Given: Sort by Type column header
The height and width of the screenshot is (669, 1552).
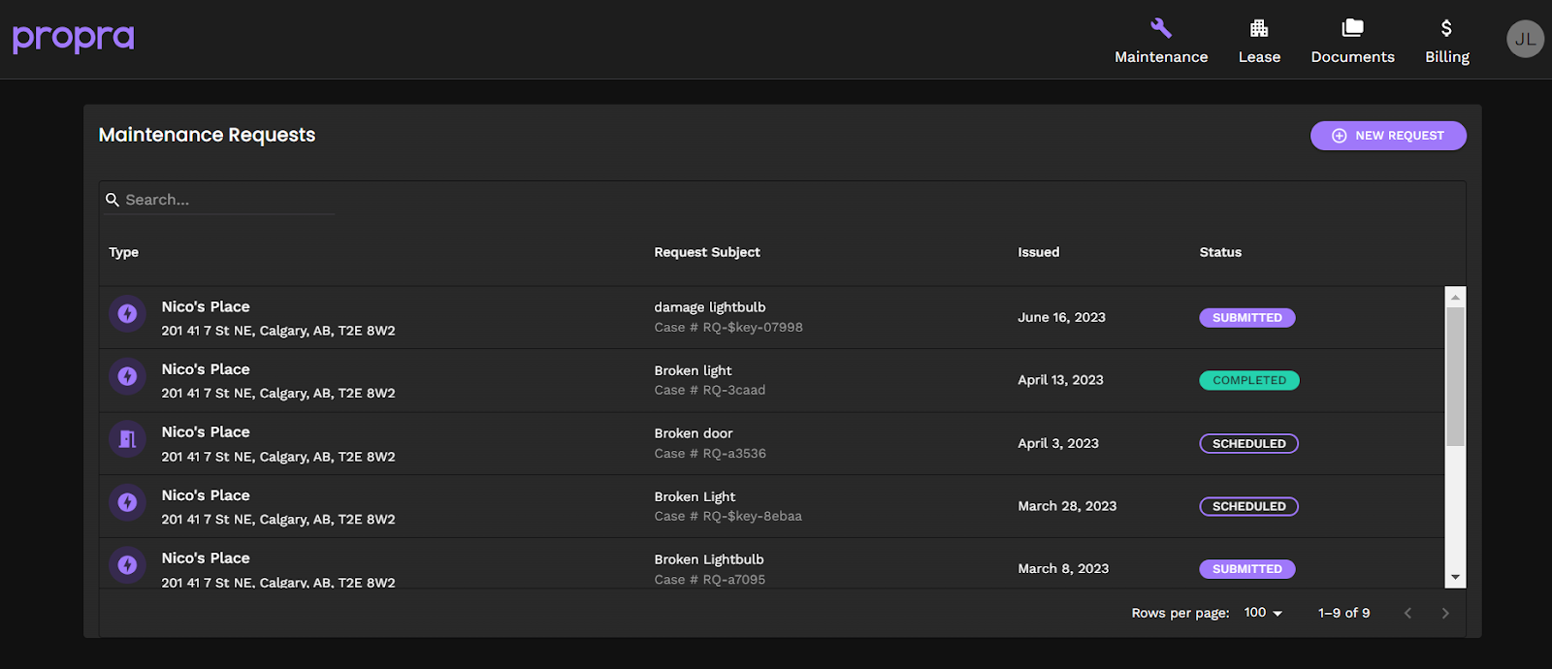Looking at the screenshot, I should click(x=123, y=252).
